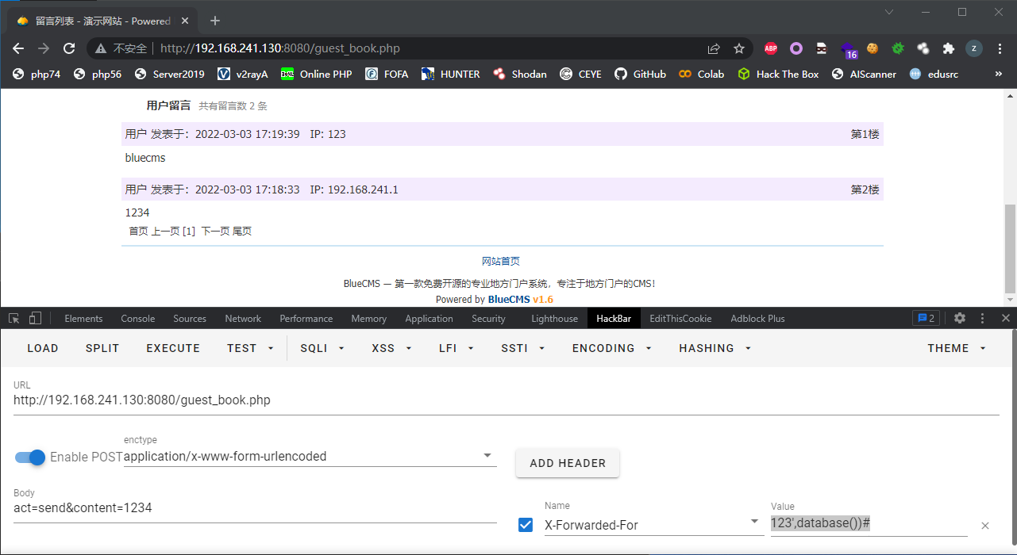
Task: Toggle the Enable POST switch
Action: pos(31,457)
